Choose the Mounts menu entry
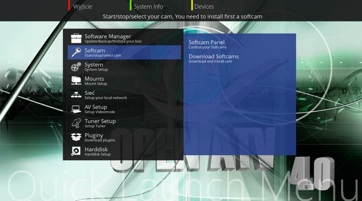This screenshot has width=362, height=201. coord(124,81)
